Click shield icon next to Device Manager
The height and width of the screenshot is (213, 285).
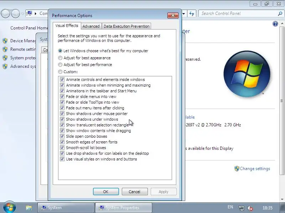tap(5, 41)
